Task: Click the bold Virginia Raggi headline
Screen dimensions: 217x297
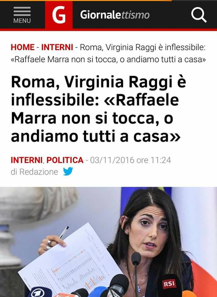Action: [x=98, y=109]
